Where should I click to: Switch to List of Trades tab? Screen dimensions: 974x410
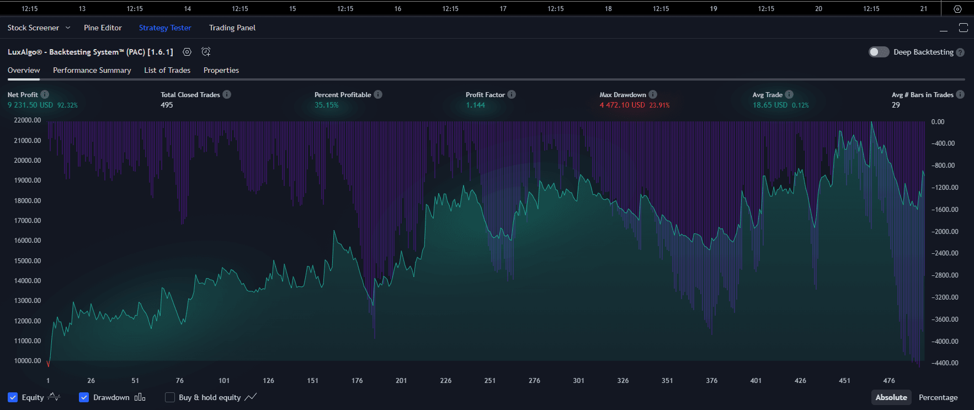167,70
